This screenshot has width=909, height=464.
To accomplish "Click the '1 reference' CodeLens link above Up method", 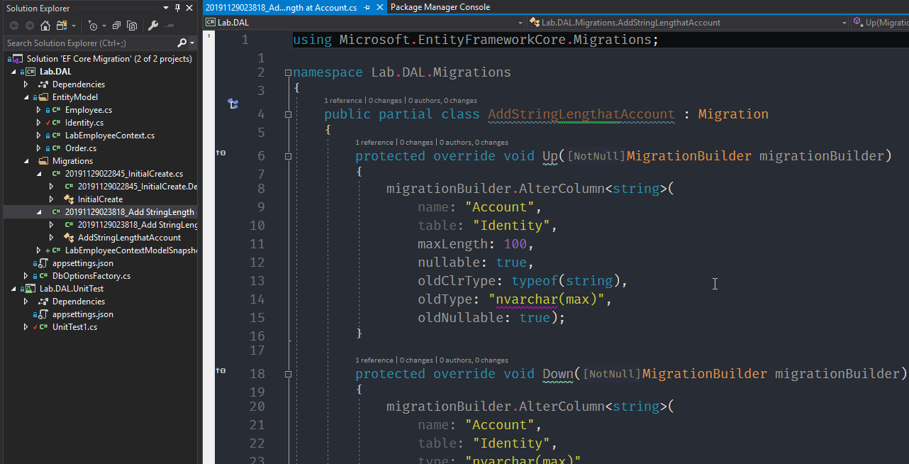I will point(374,142).
